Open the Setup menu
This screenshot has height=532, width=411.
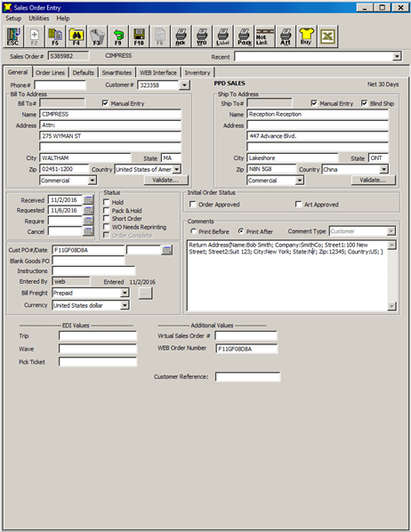[x=13, y=19]
